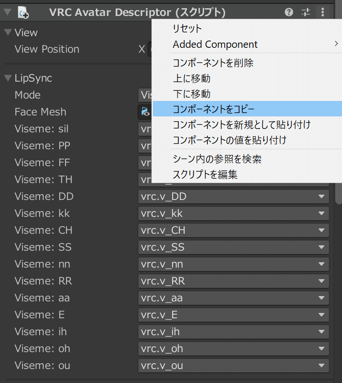Select シーン内の参照を検索 menu item

[x=247, y=159]
